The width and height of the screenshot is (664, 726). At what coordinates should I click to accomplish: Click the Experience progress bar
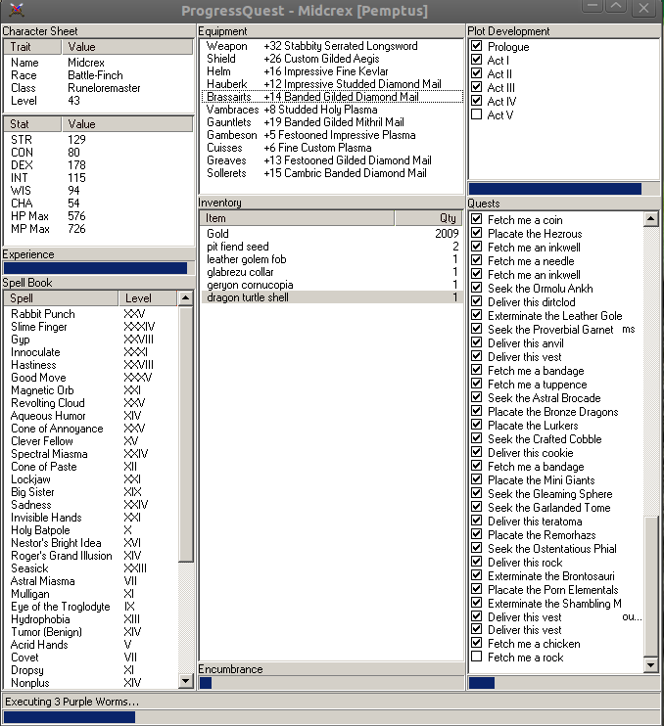coord(99,268)
